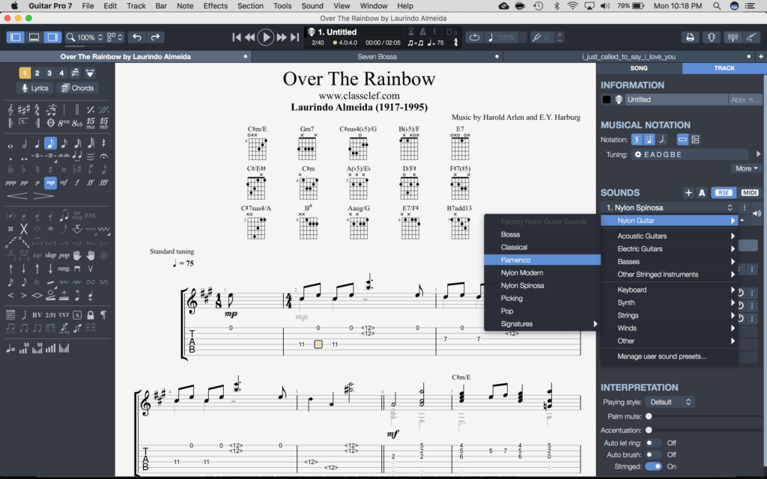
Task: Open the Chords button
Action: (78, 88)
